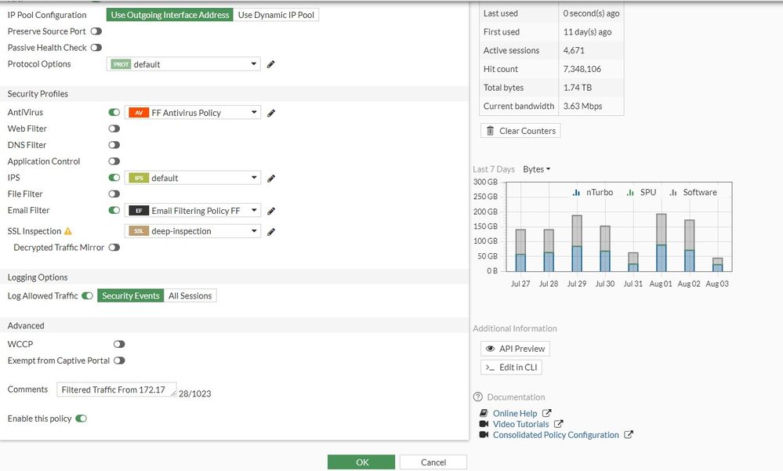This screenshot has height=471, width=783.
Task: Switch to Use Dynamic IP Pool
Action: tap(277, 15)
